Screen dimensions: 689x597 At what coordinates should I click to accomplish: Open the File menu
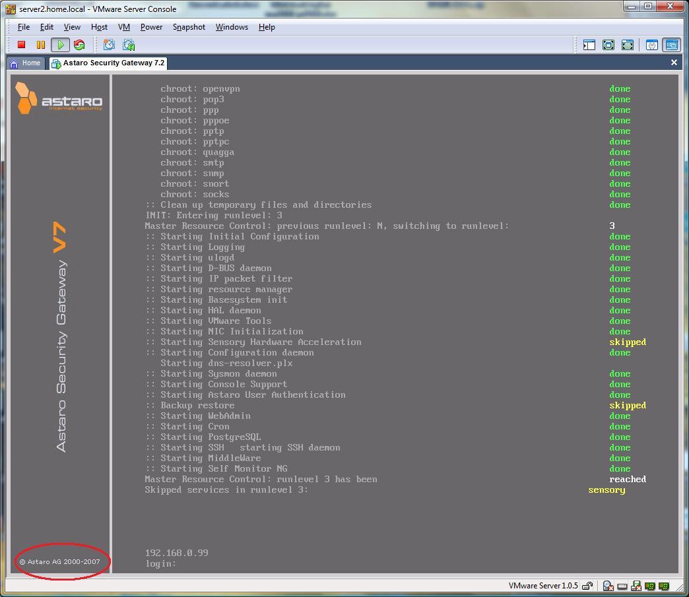24,27
